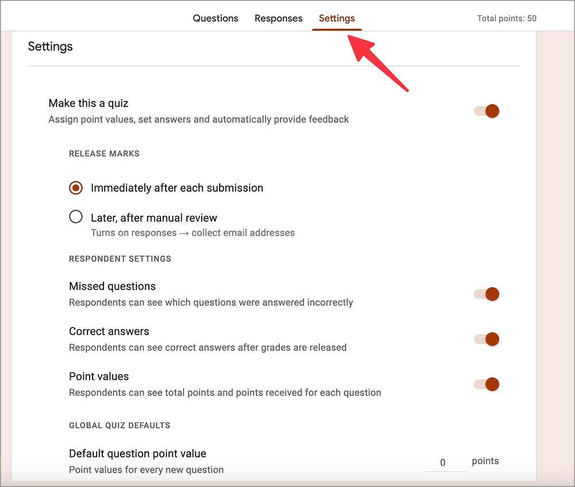This screenshot has width=575, height=487.
Task: Switch to the Questions tab
Action: (215, 18)
